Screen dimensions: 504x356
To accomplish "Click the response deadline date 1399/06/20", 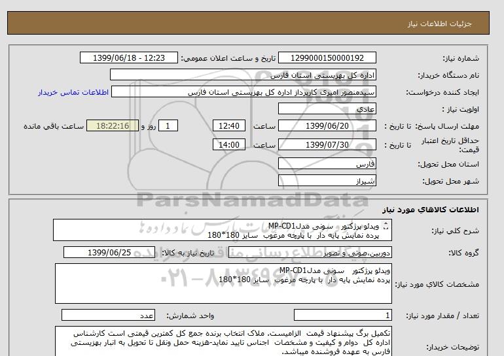I will coord(327,125).
